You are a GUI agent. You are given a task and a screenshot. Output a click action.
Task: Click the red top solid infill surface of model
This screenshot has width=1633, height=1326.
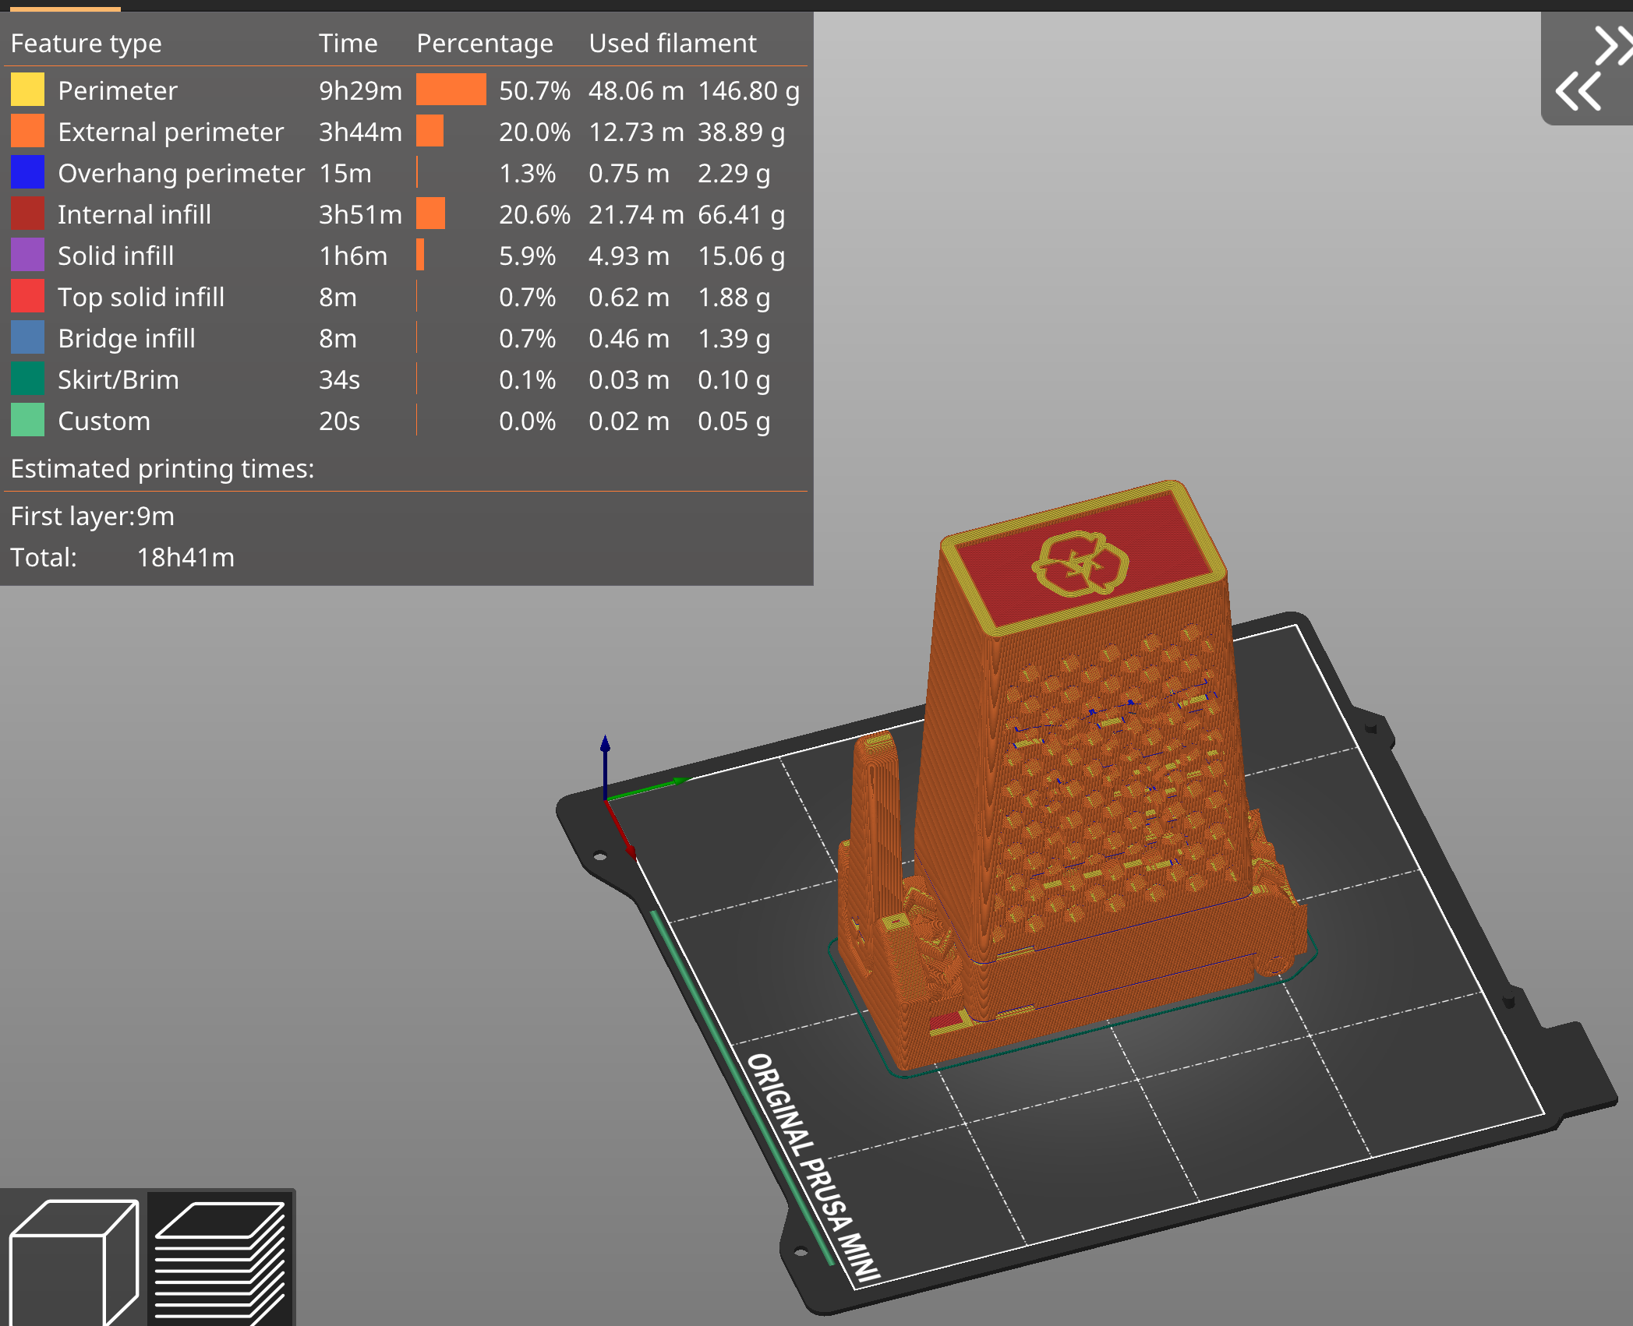(x=1083, y=562)
